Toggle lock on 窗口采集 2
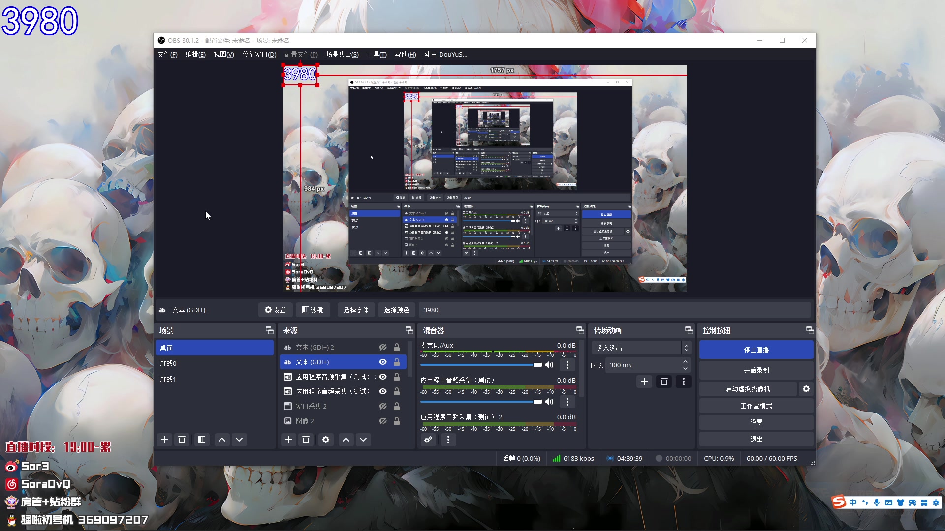This screenshot has height=531, width=945. pos(396,406)
